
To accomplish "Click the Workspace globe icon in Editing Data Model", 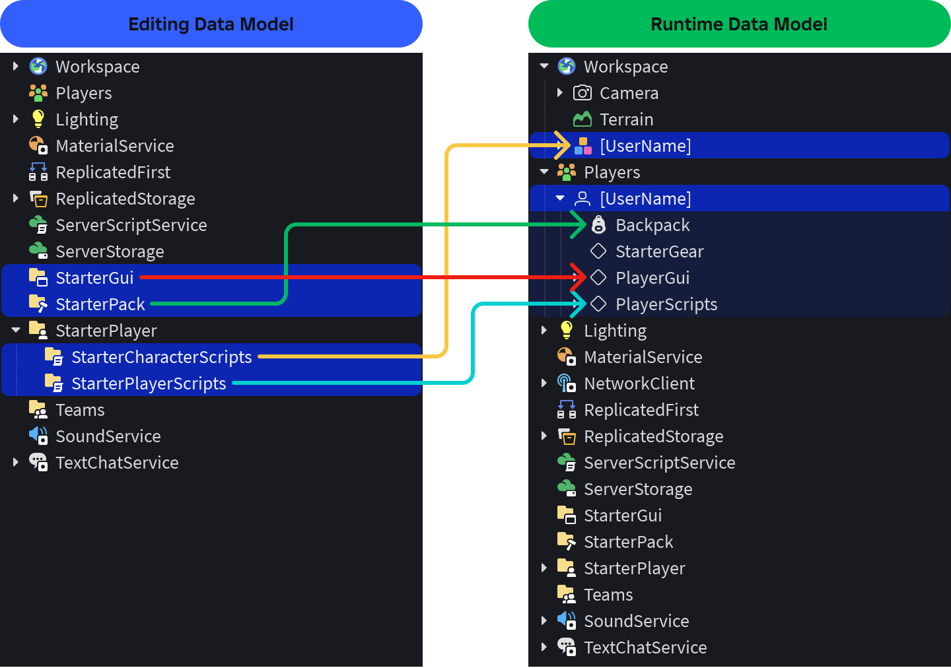I will pos(38,66).
